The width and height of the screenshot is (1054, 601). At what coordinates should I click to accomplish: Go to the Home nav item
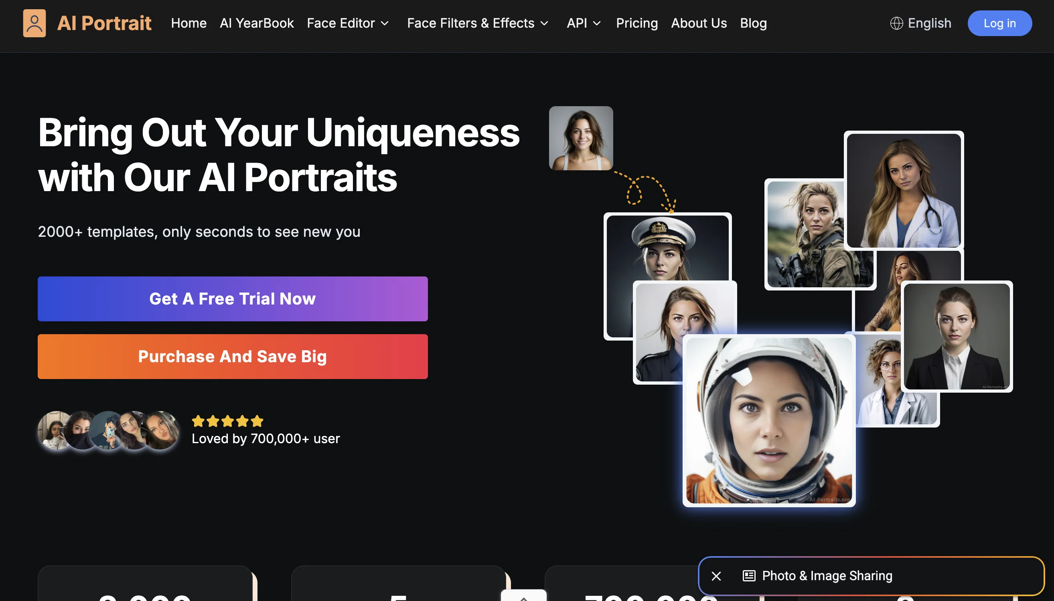(189, 23)
